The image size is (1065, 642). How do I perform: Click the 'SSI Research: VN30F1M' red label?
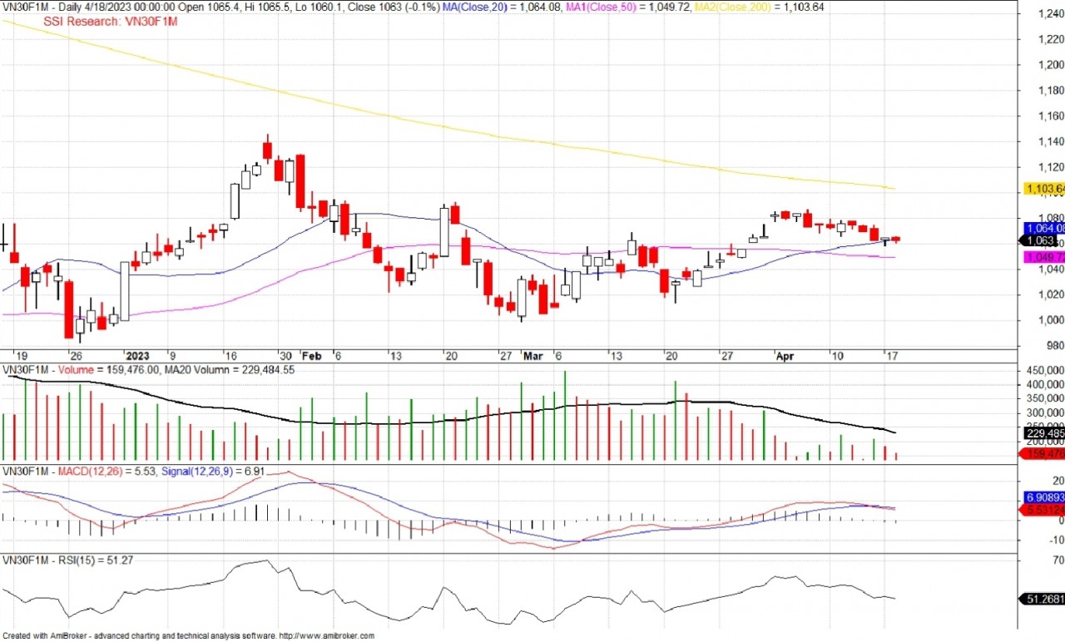click(111, 22)
